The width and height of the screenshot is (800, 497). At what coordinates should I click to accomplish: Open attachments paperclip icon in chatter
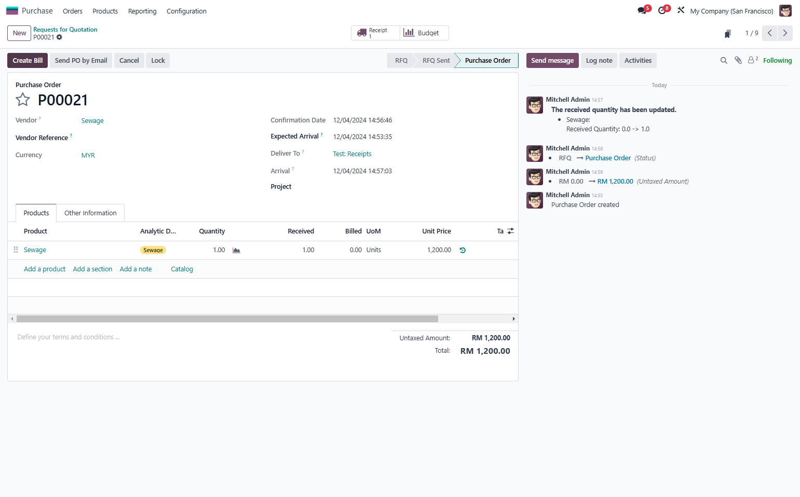pyautogui.click(x=738, y=60)
